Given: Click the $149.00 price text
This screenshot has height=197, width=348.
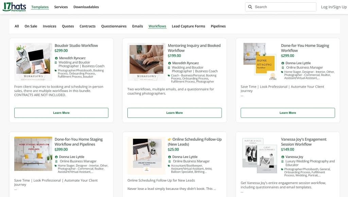Looking at the screenshot, I should [x=288, y=149].
